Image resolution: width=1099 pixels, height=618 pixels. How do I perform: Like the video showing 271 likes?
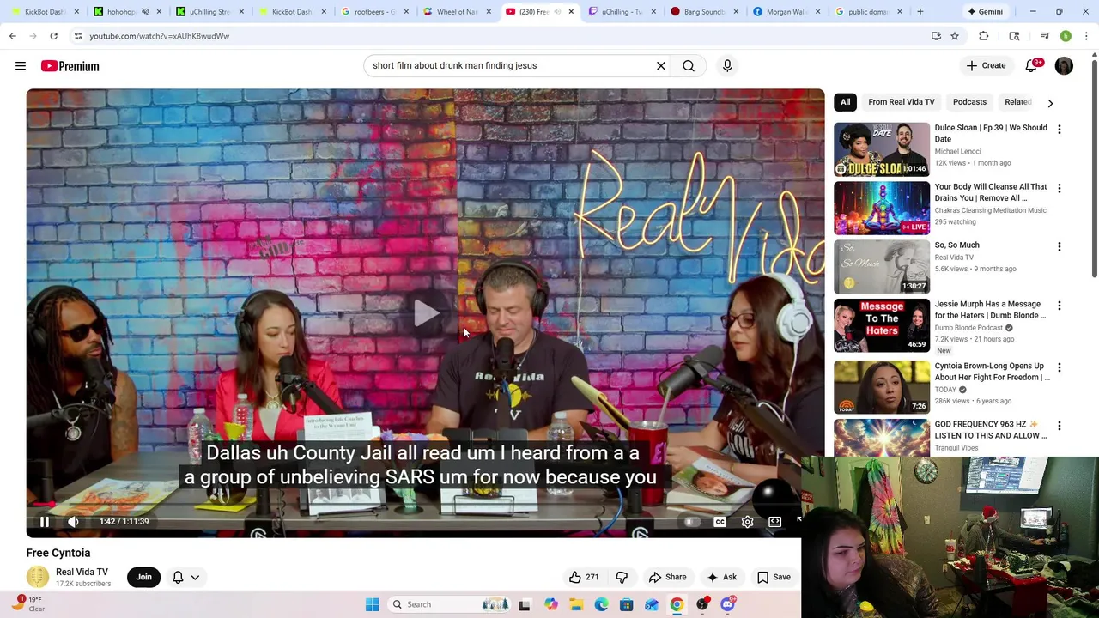584,577
